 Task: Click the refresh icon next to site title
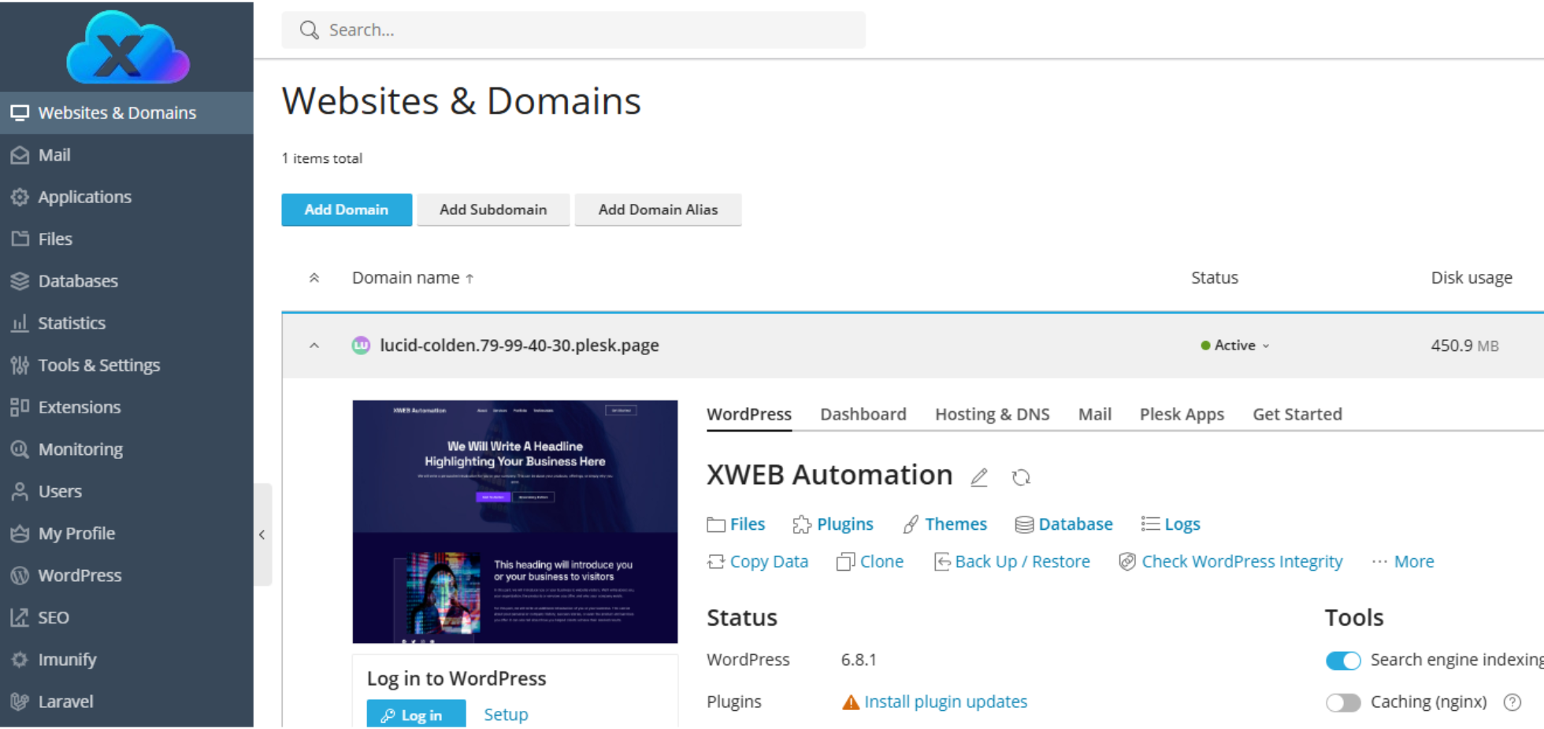coord(1021,477)
